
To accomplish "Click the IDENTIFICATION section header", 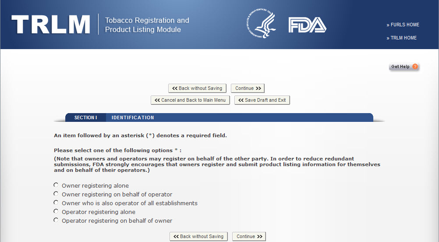I will 133,117.
